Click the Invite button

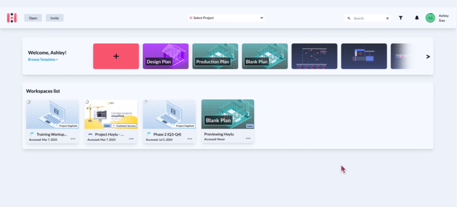pos(54,18)
